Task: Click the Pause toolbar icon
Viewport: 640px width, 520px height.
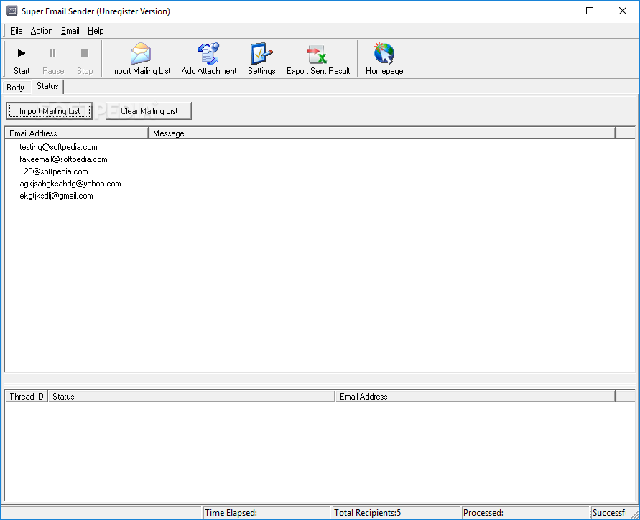Action: (53, 53)
